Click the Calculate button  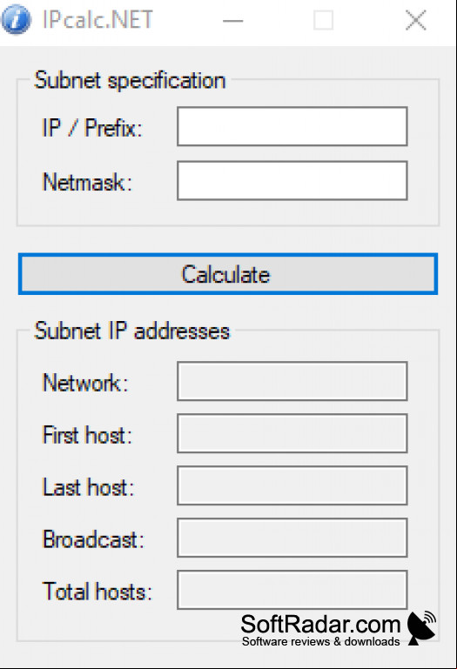[x=228, y=274]
